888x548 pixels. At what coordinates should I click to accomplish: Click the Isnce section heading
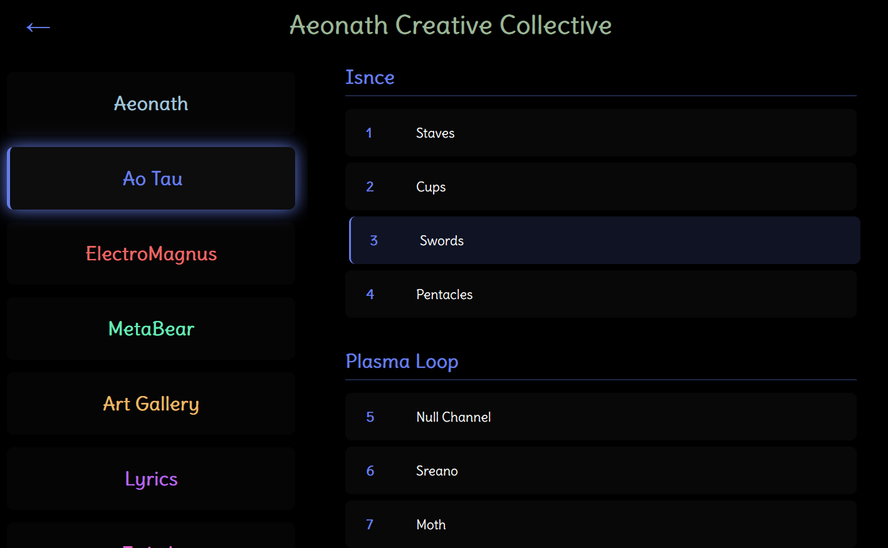(370, 77)
